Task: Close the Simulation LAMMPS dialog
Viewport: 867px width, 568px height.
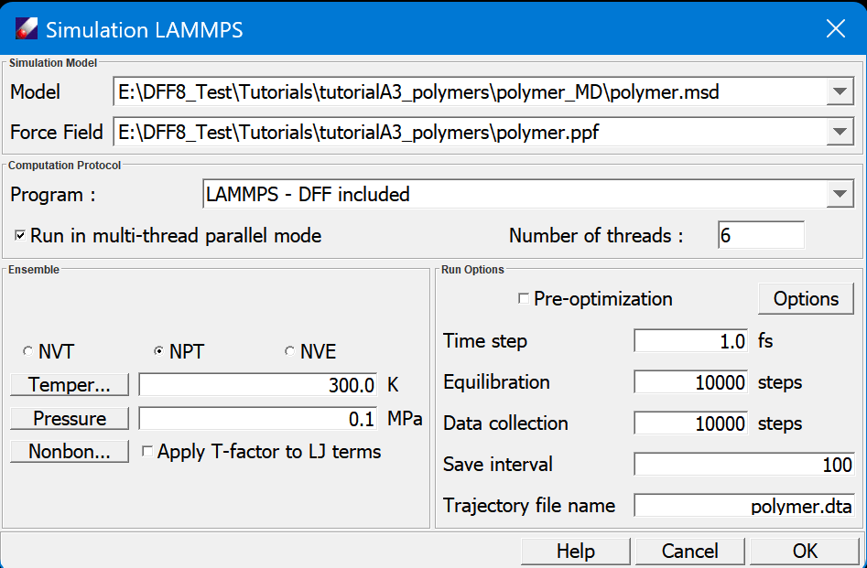Action: coord(835,29)
